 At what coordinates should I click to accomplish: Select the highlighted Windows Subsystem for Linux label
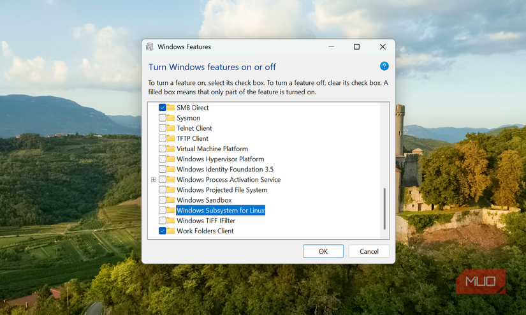pyautogui.click(x=221, y=210)
